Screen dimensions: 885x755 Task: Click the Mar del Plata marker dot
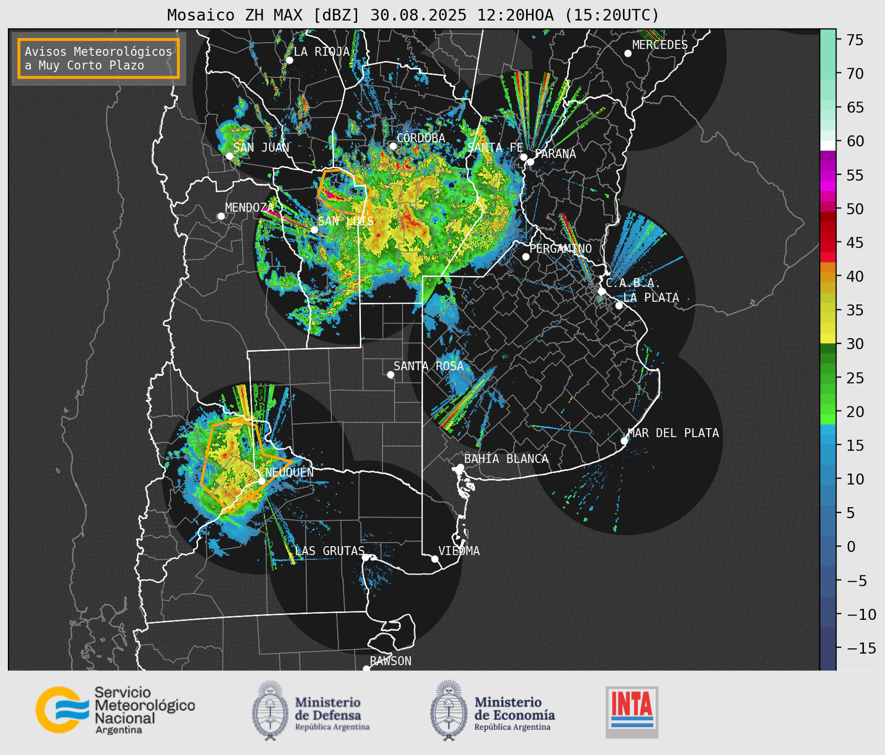pos(624,441)
